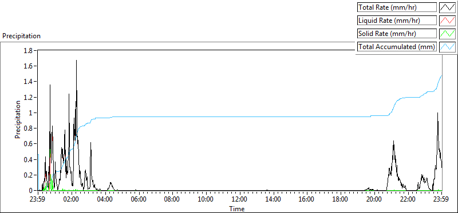Select the Total Rate (mm/hr) legend label
Image resolution: width=458 pixels, height=213 pixels.
tap(397, 7)
